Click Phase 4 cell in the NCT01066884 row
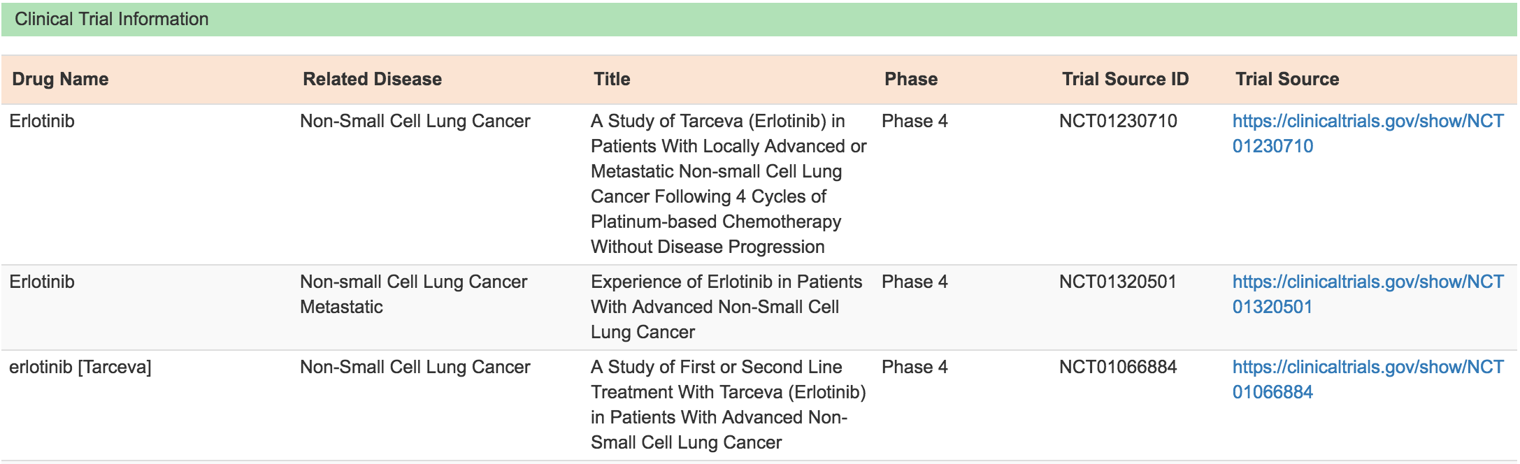Image resolution: width=1520 pixels, height=464 pixels. tap(915, 367)
